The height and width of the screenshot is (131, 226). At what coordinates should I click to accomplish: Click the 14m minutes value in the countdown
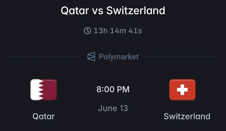click(118, 31)
